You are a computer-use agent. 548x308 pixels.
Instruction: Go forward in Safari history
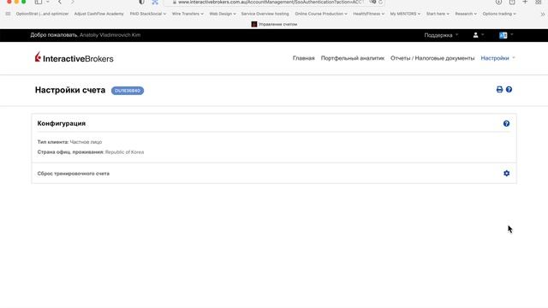tap(72, 2)
